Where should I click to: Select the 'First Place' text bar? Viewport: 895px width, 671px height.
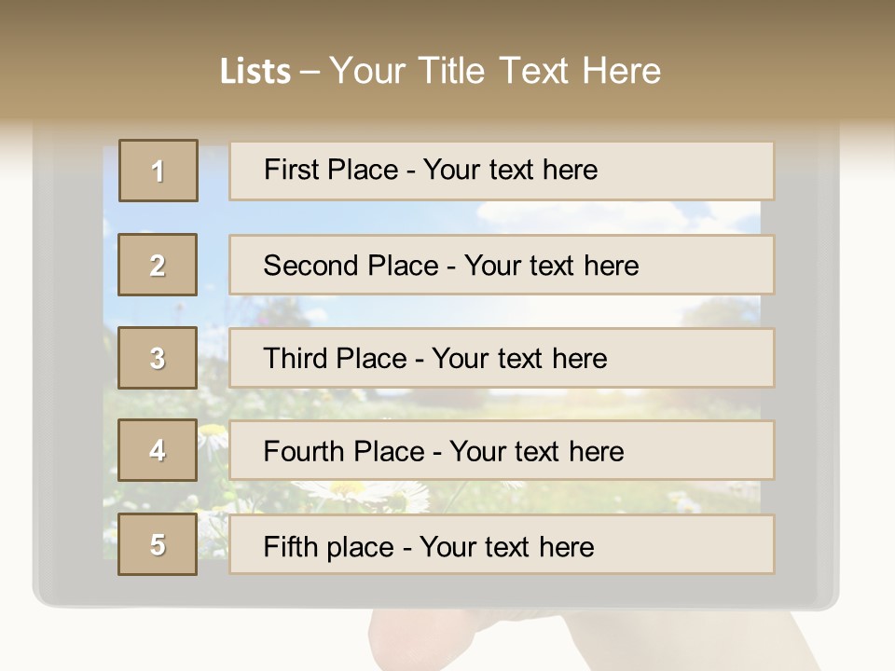(x=502, y=171)
